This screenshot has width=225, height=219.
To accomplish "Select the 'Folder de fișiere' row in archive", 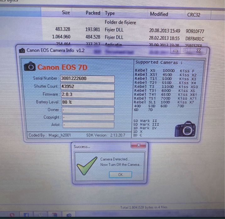I will click(x=120, y=23).
